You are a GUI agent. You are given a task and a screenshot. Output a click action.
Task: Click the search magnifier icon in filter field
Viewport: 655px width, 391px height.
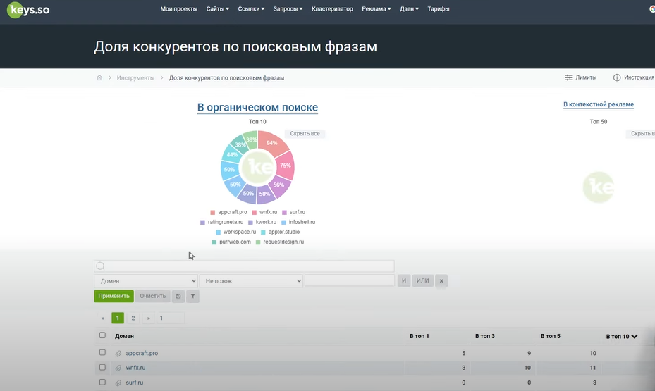100,266
